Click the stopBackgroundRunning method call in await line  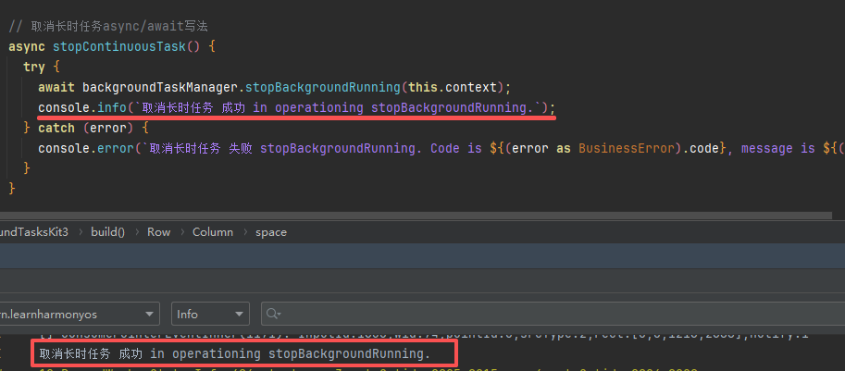pos(323,87)
